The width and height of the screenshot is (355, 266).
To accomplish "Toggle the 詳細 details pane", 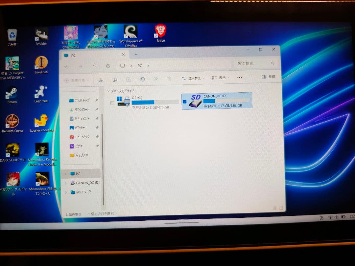I will coord(268,77).
